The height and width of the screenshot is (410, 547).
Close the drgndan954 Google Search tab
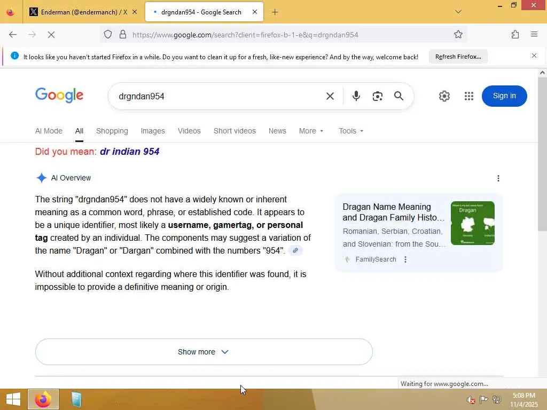pos(255,12)
